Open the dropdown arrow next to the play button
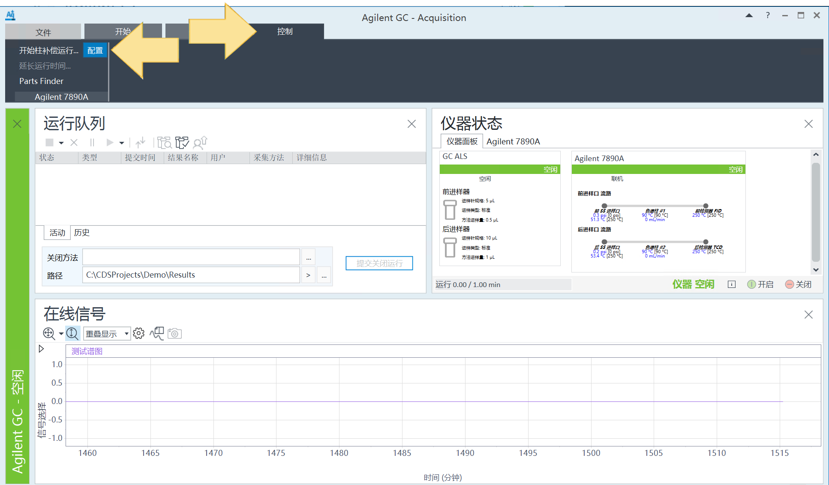Image resolution: width=829 pixels, height=485 pixels. (122, 143)
